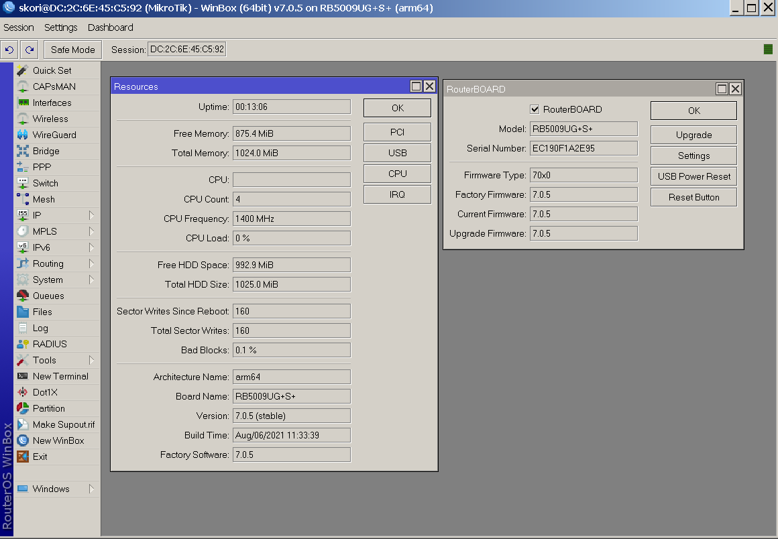Open the Dashboard menu

(x=110, y=27)
